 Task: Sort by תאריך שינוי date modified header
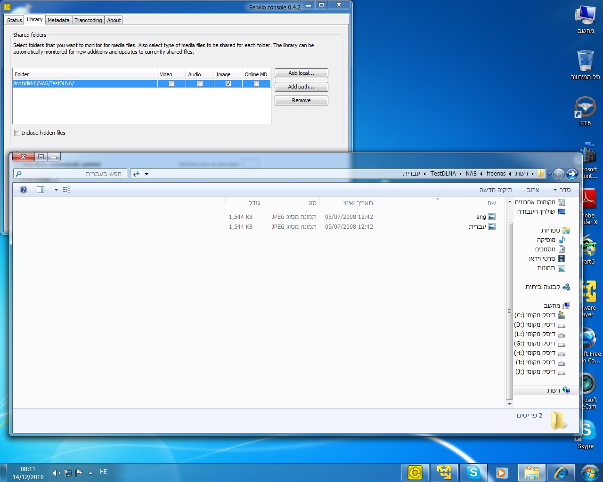(358, 203)
